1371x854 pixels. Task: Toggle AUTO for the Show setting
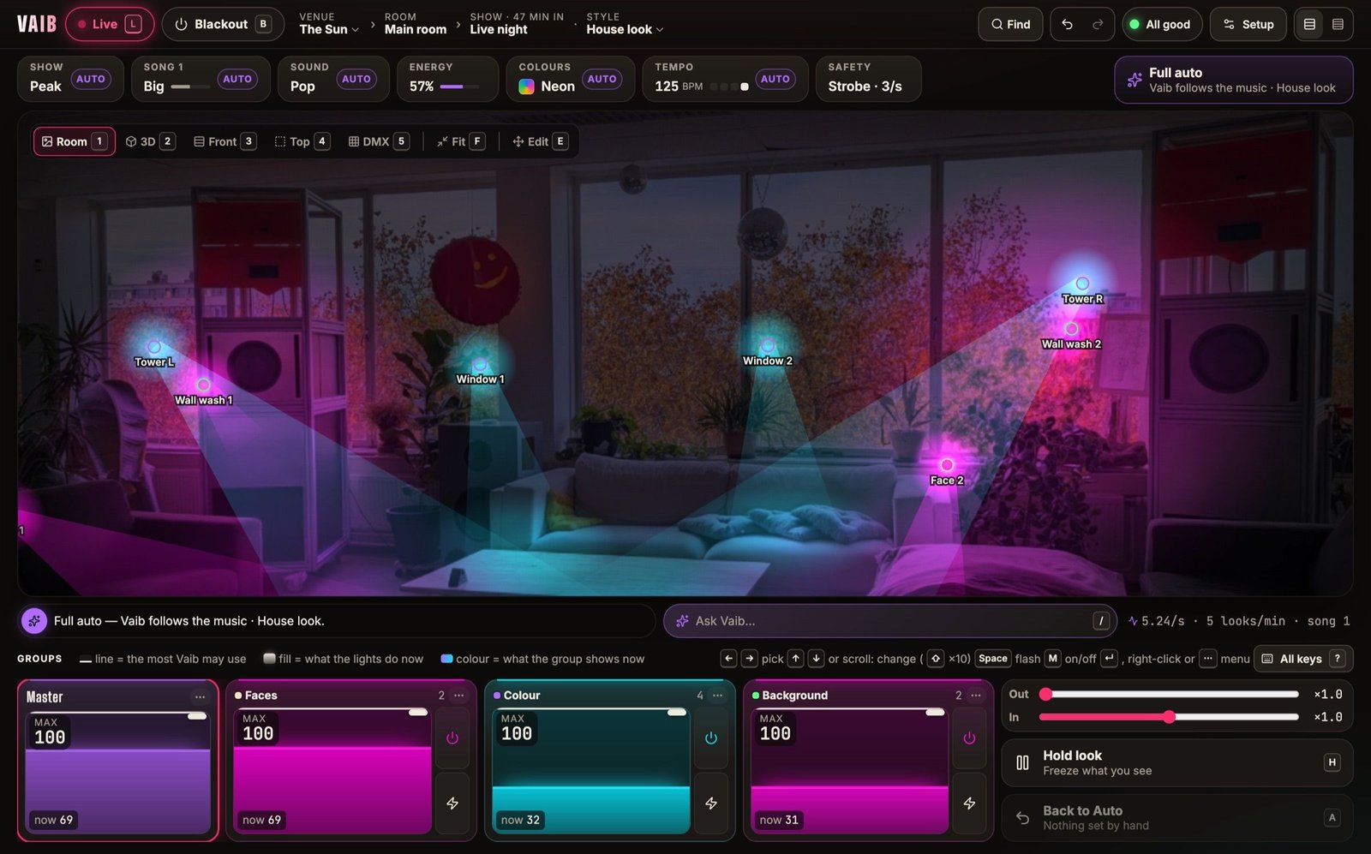91,79
